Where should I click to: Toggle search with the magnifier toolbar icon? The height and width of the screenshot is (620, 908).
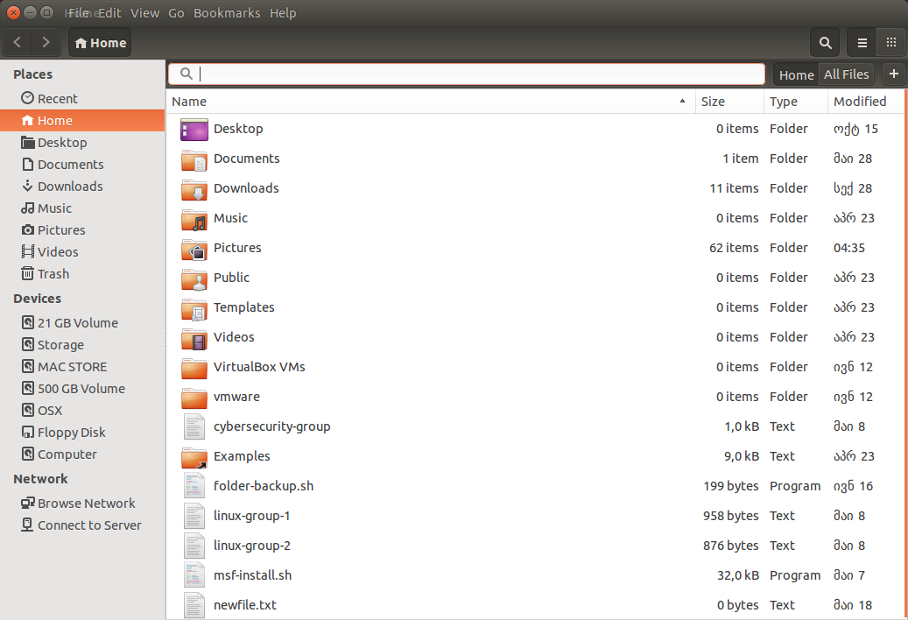[825, 42]
